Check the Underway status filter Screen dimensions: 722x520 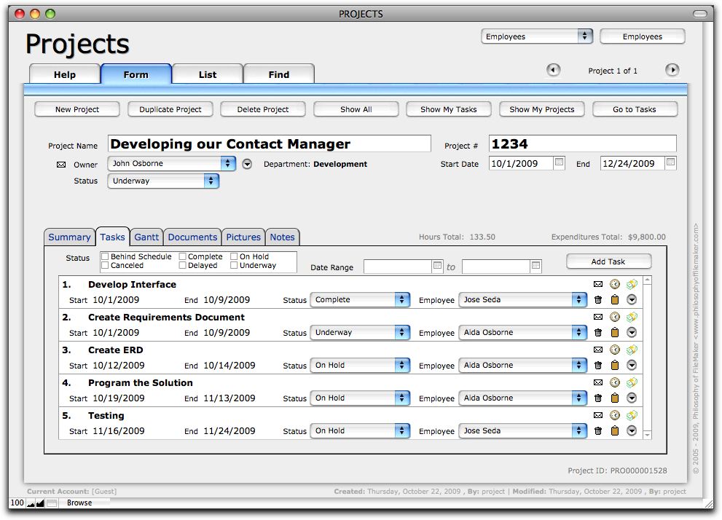(234, 265)
